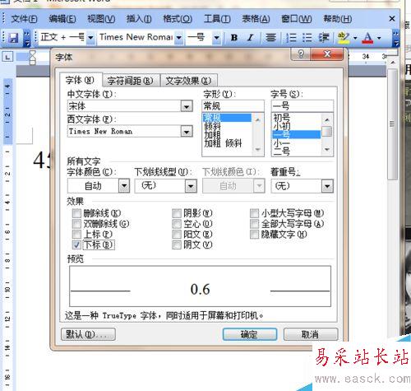The width and height of the screenshot is (411, 391).
Task: Click the paragraph alignment icon
Action: tap(271, 37)
